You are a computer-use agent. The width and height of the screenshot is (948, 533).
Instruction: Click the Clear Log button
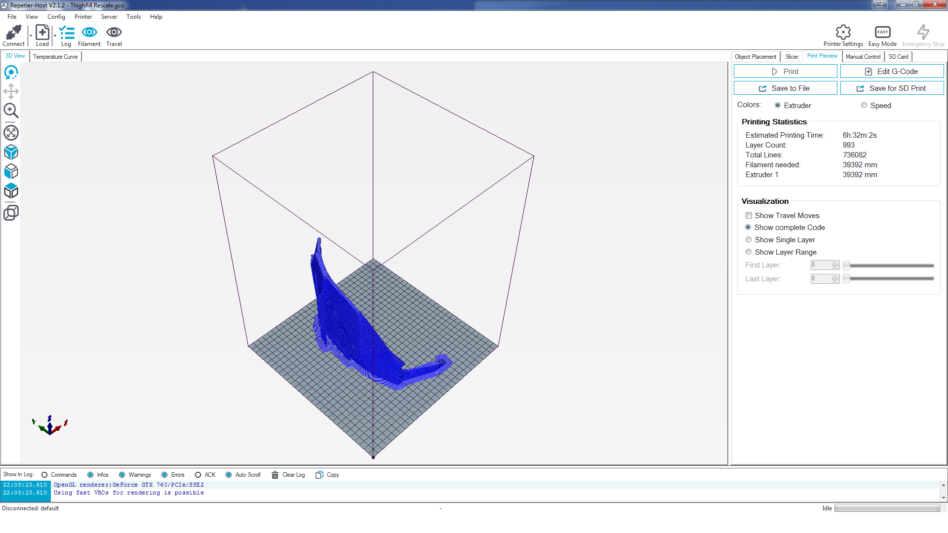(288, 475)
